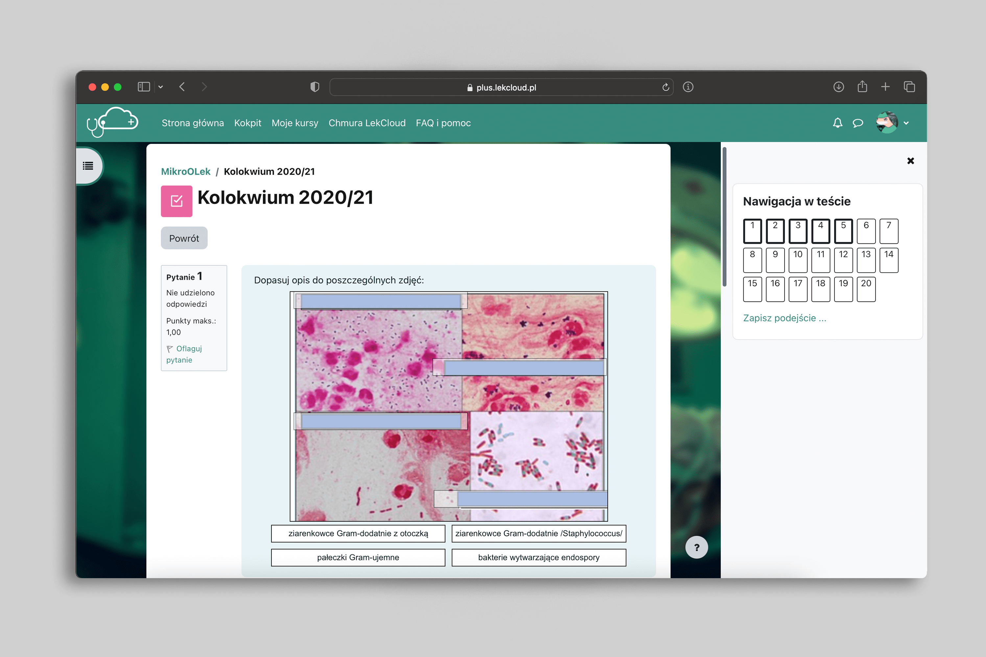Click the page vertical scrollbar

[724, 216]
